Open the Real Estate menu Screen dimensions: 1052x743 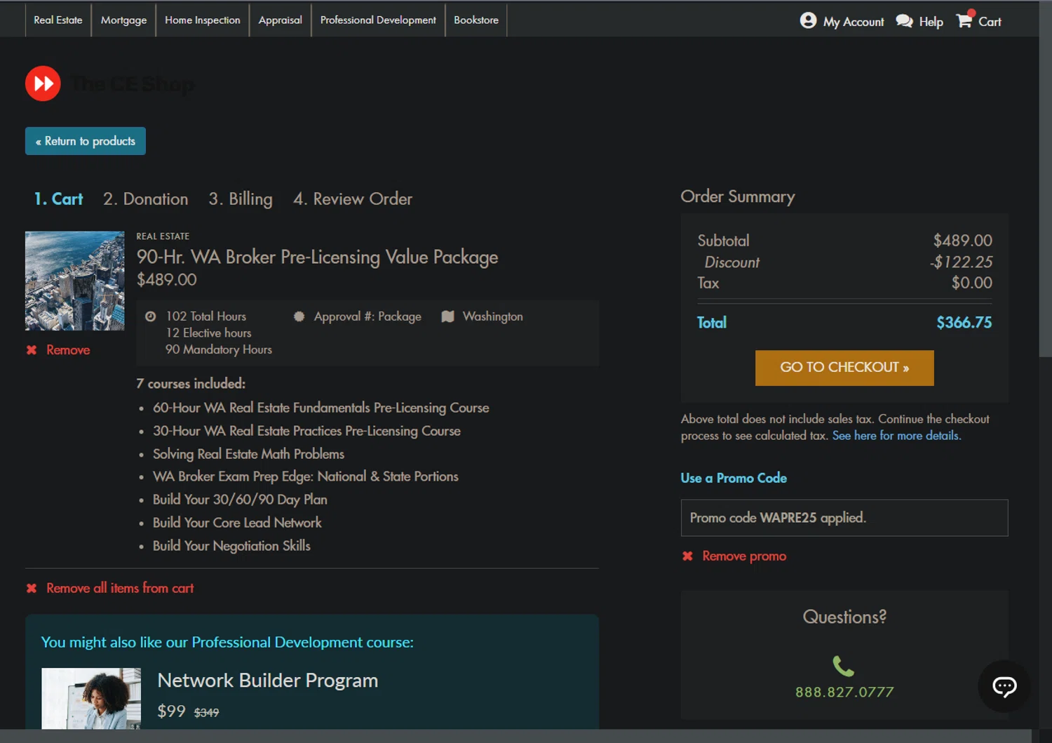(x=58, y=20)
